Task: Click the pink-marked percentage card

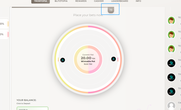Action: pyautogui.click(x=4, y=34)
